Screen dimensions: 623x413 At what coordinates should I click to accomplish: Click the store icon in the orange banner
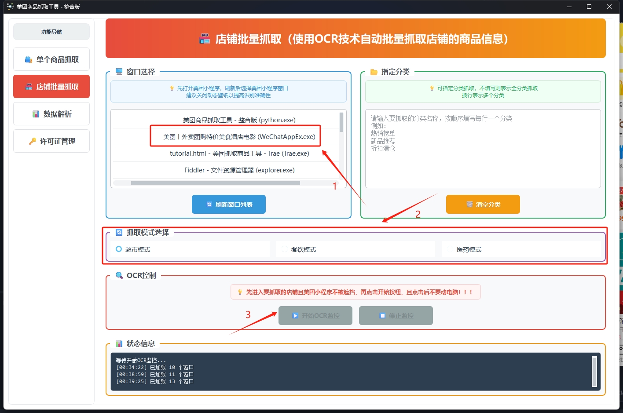tap(205, 39)
